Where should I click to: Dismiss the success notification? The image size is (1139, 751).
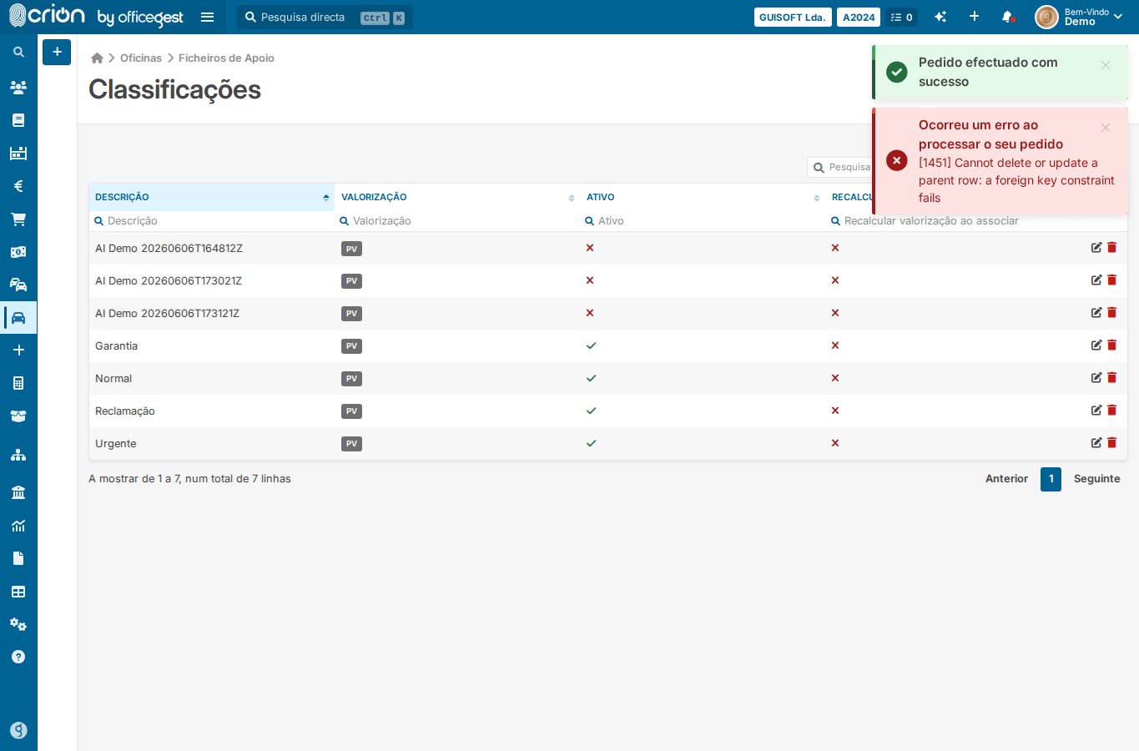[x=1106, y=65]
